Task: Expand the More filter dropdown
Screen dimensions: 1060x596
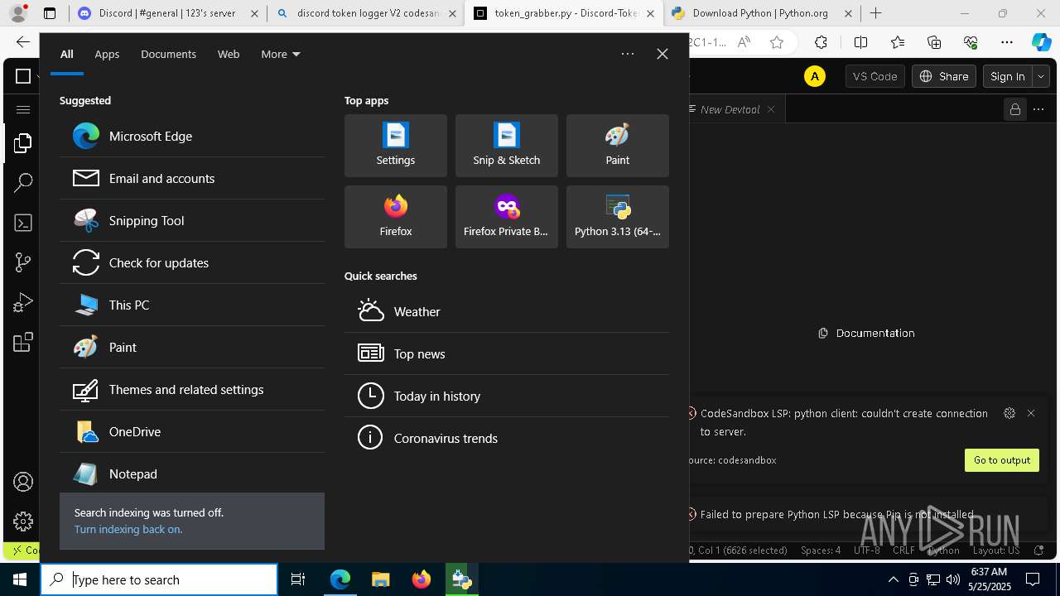Action: pos(281,54)
